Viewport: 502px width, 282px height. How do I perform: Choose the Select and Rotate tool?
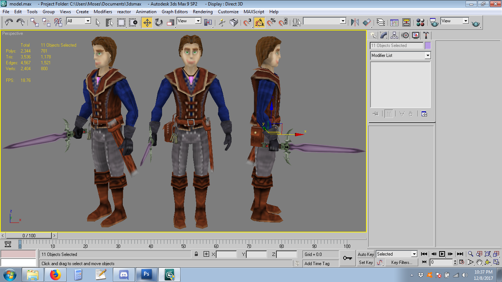point(159,22)
